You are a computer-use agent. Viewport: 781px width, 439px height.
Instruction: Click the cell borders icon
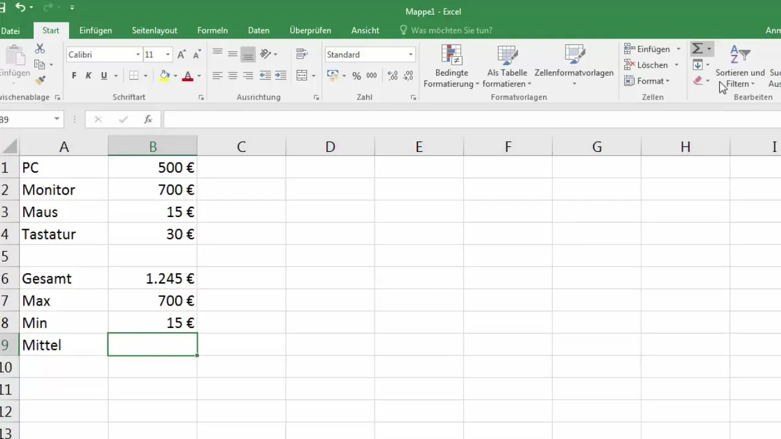pos(134,76)
